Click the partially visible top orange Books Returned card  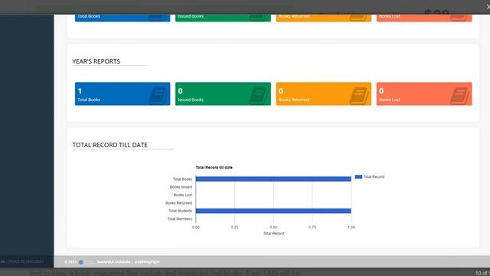[324, 18]
